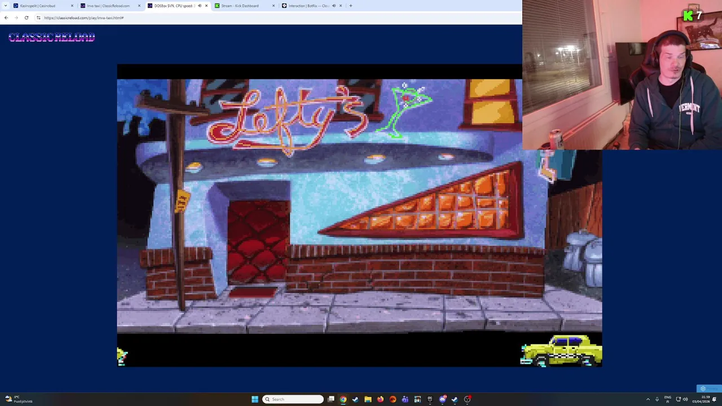Open Task View from the taskbar
722x406 pixels.
coord(331,399)
